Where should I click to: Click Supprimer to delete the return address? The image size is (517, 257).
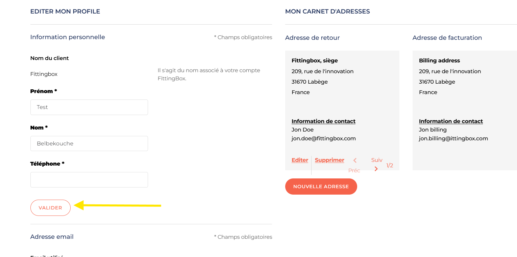tap(329, 160)
